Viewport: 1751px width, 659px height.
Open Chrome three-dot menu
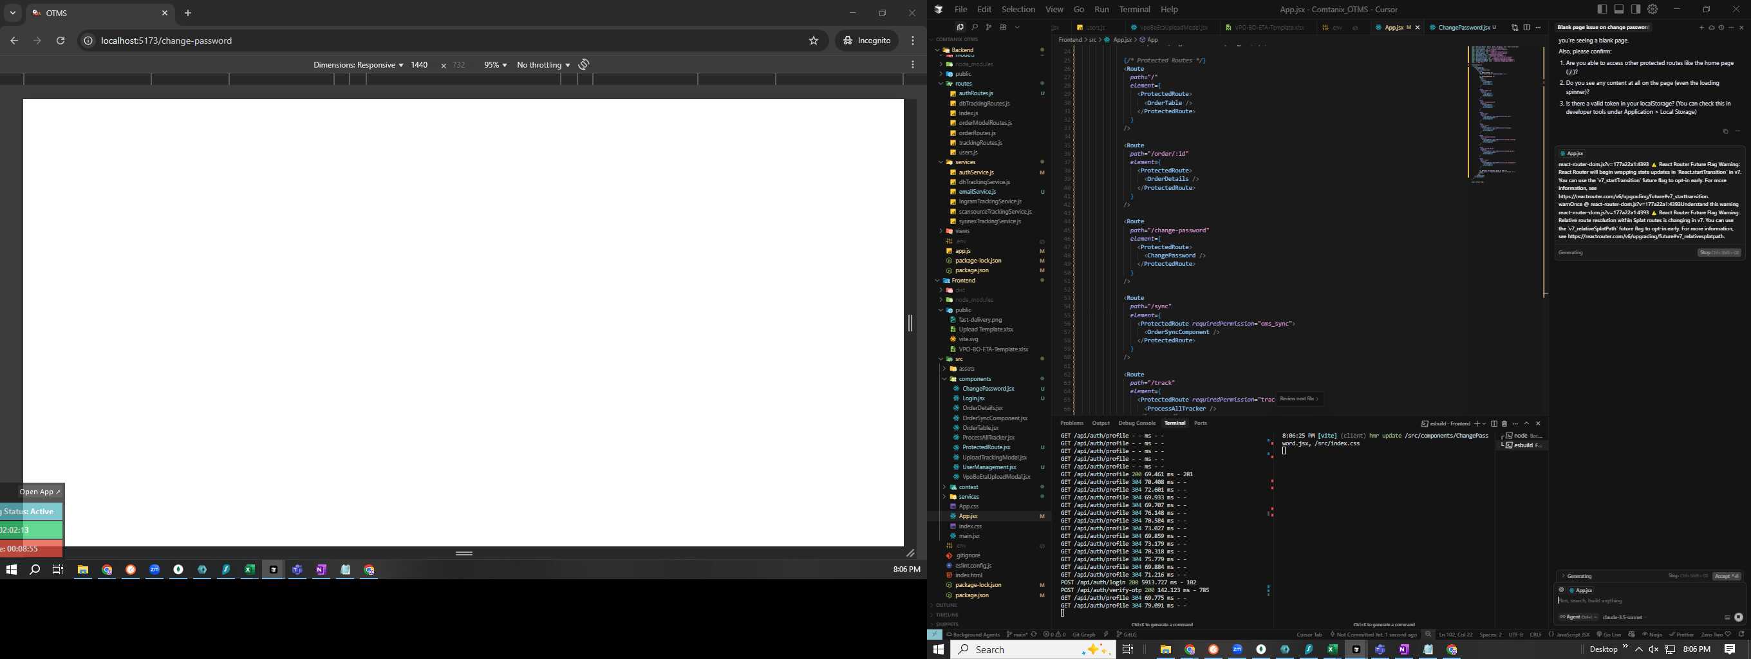913,41
